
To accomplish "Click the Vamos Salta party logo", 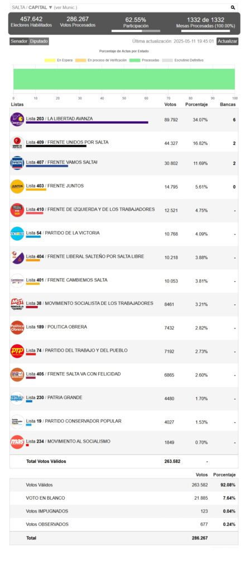I will pyautogui.click(x=17, y=163).
